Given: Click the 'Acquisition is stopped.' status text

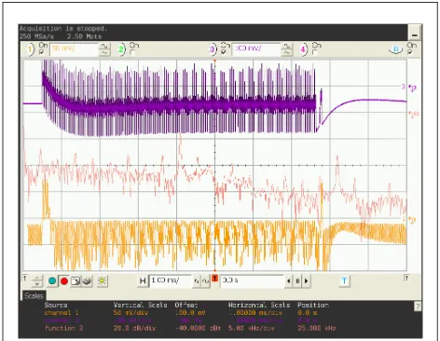Looking at the screenshot, I should point(63,29).
